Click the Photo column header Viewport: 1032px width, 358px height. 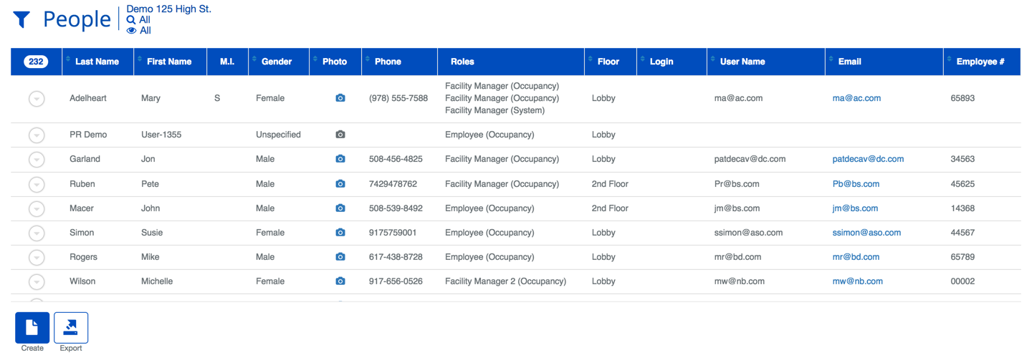click(335, 62)
